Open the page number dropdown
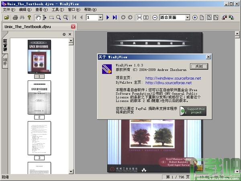Image resolution: width=241 pixels, height=181 pixels. coord(100,18)
